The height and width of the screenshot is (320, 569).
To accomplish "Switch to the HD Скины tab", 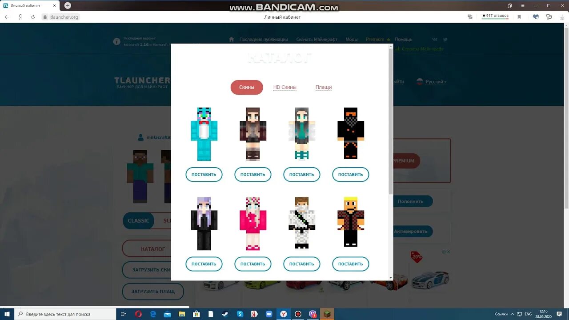I will click(x=284, y=88).
